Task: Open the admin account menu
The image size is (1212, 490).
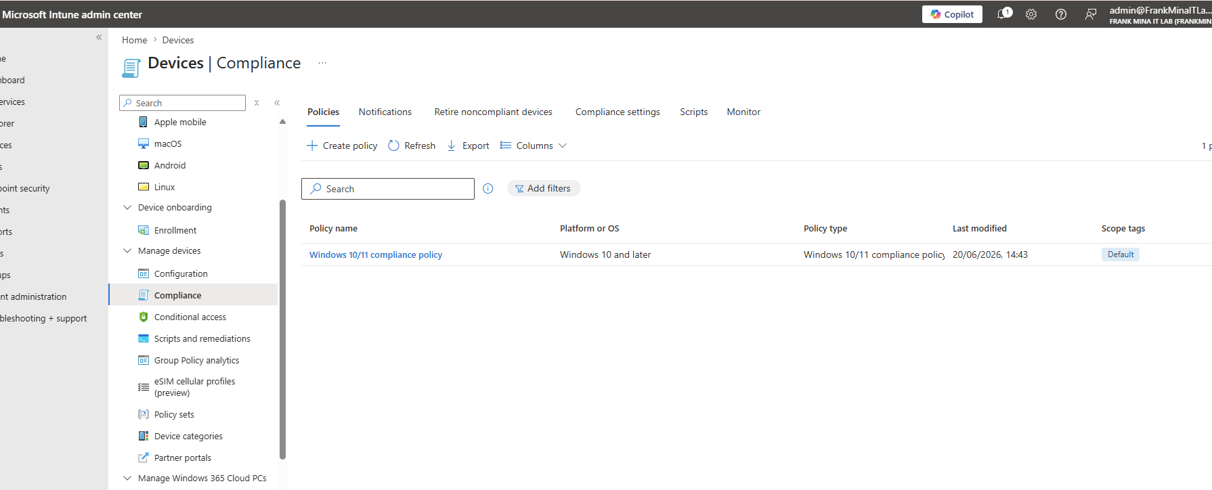Action: (1160, 15)
